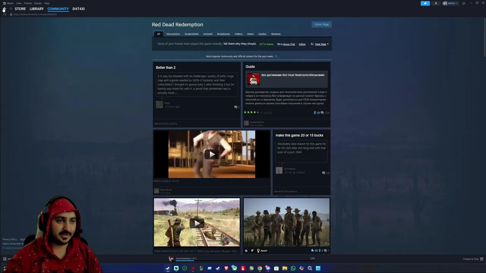Switch to the Screenshots tab
486x273 pixels.
click(191, 34)
